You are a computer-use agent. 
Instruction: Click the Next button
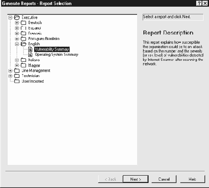136,179
